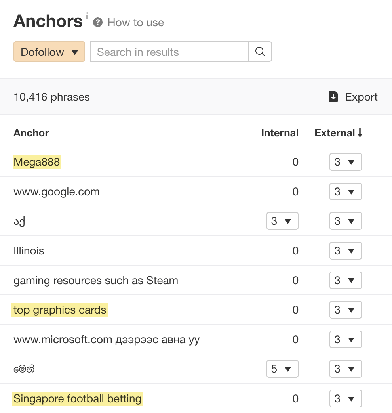Click the search magnifier icon
Viewport: 392px width, 413px height.
click(260, 52)
